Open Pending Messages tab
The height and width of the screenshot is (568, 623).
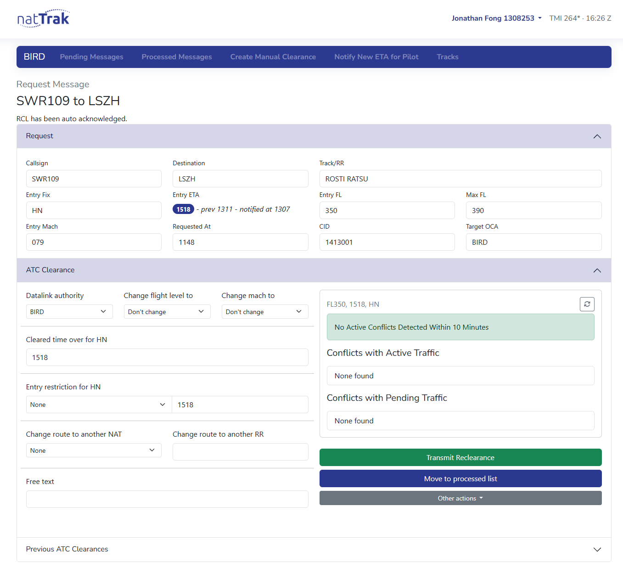[x=92, y=57]
